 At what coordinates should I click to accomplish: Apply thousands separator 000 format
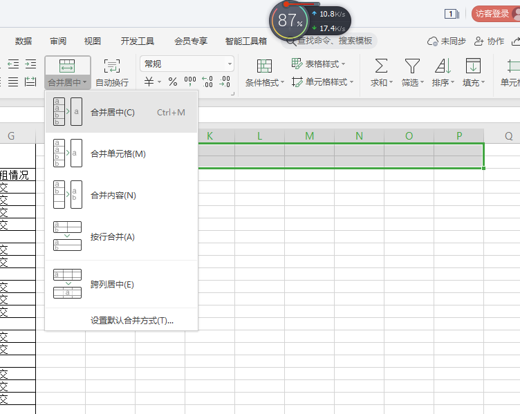point(190,81)
